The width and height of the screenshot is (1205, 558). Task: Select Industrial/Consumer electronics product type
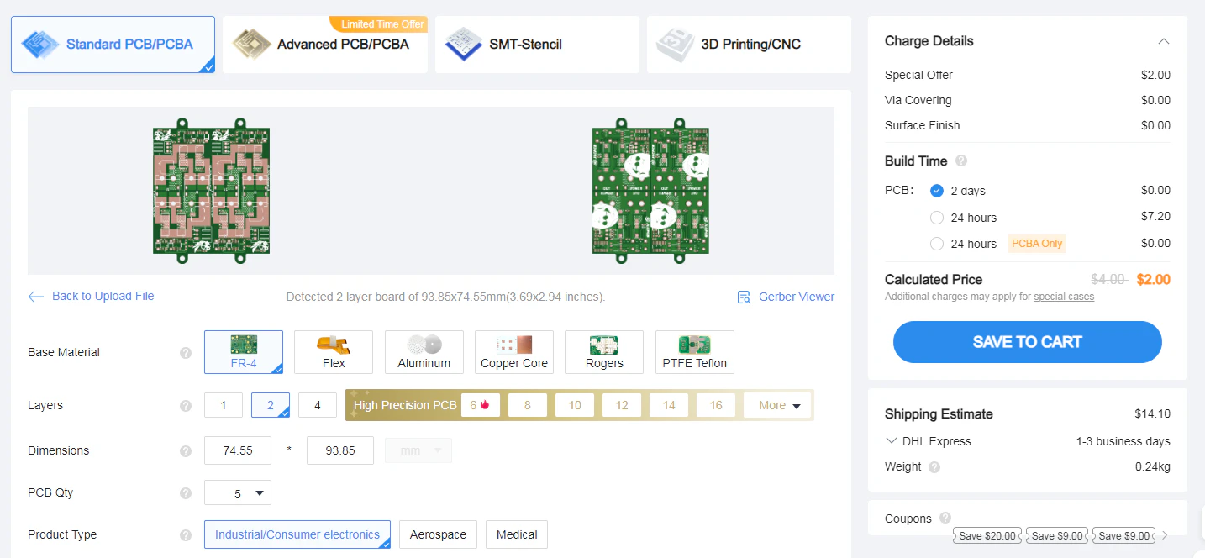point(297,534)
